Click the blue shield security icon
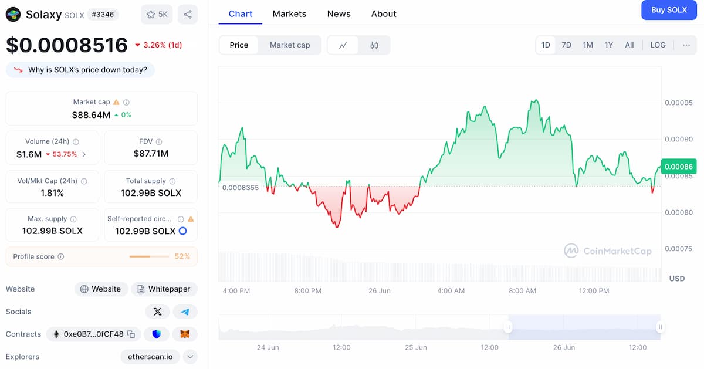The image size is (704, 369). pyautogui.click(x=156, y=334)
